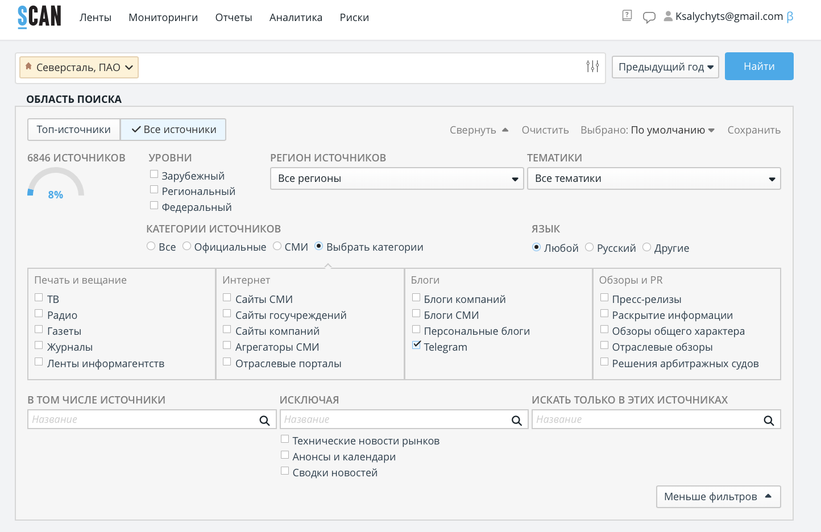Select the Все categories radio button

pos(151,246)
